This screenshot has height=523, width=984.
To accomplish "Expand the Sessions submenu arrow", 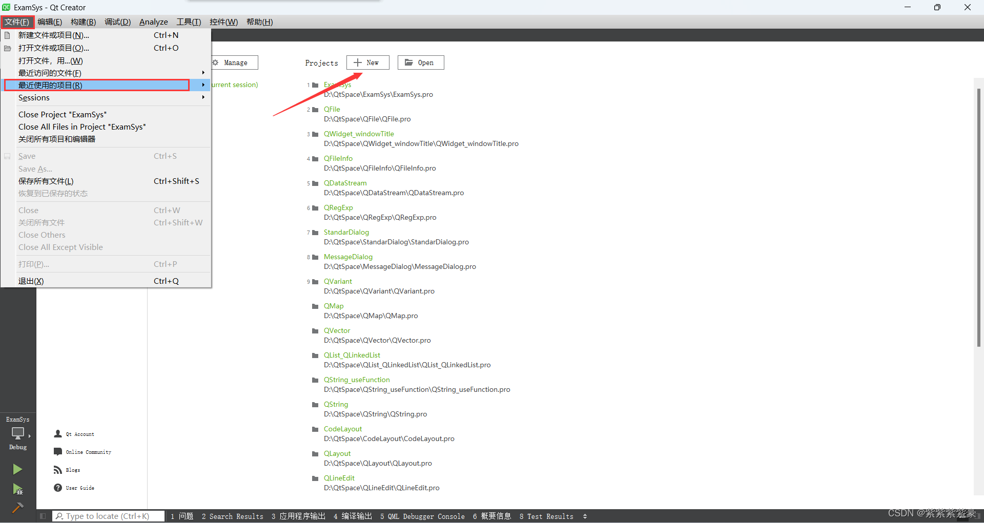I will 203,97.
